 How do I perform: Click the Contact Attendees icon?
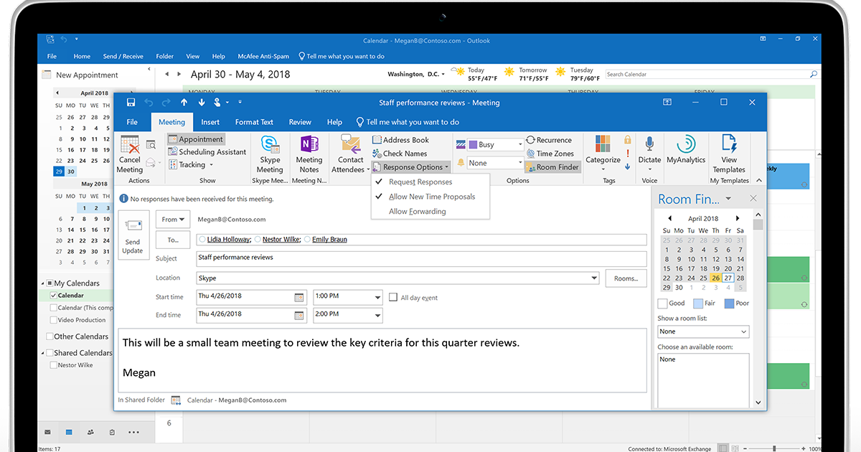[x=351, y=144]
